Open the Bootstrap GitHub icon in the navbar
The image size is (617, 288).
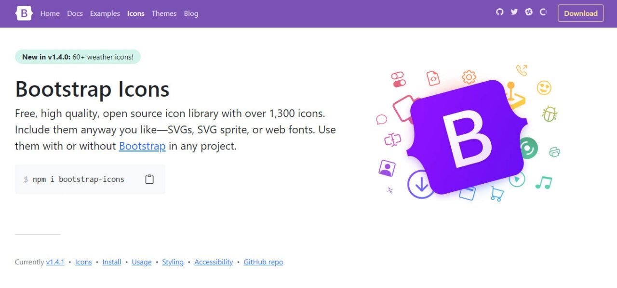(x=499, y=12)
